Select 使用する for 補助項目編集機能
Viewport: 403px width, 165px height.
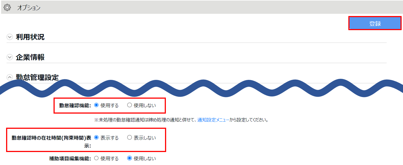tap(97, 158)
